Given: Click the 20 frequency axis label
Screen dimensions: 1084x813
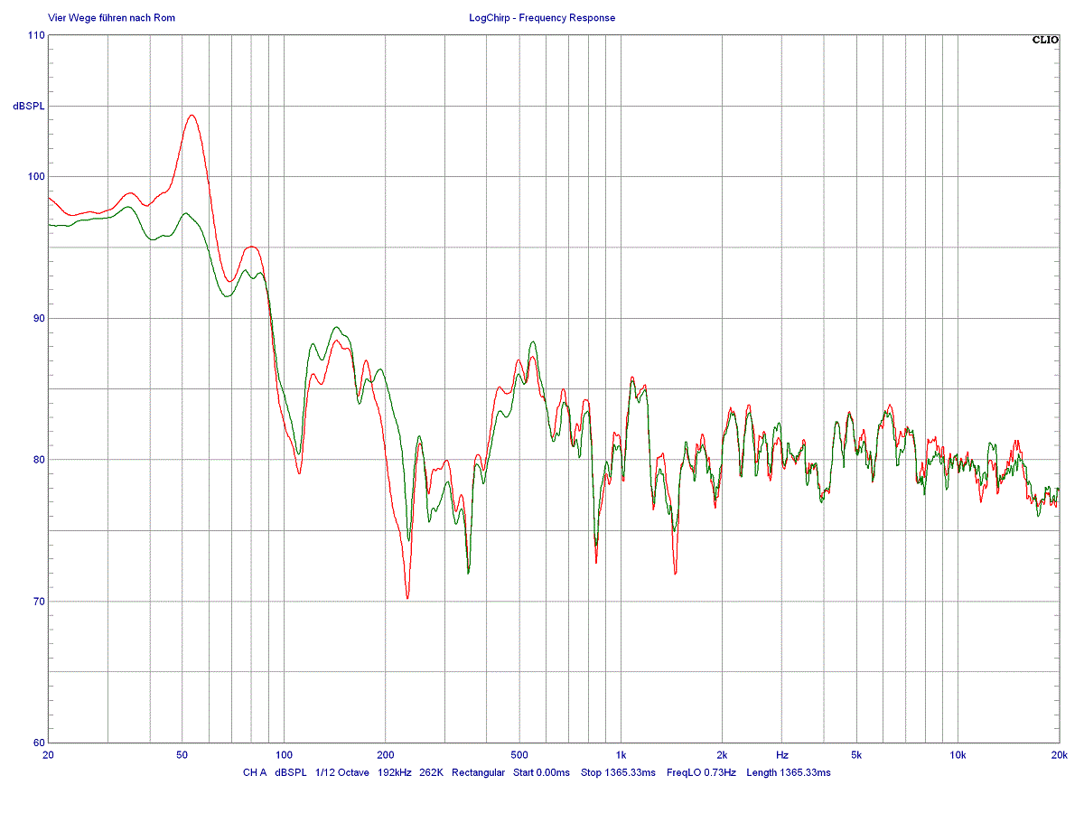Looking at the screenshot, I should tap(49, 754).
